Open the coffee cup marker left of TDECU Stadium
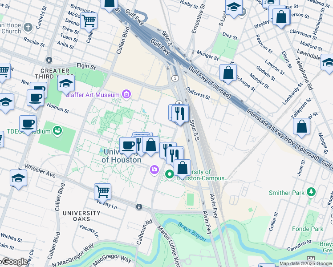The image size is (333, 267). 28,124
